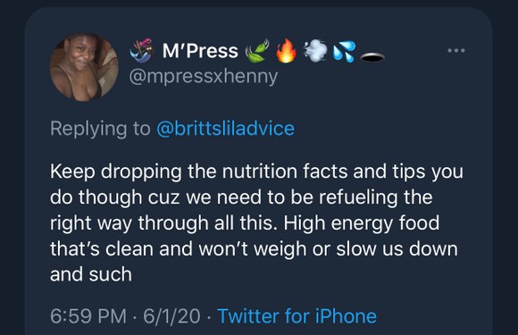Open the three-dot more options menu
The width and height of the screenshot is (518, 335).
456,51
